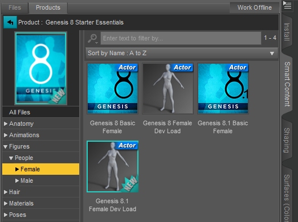Switch to the Products tab
The image size is (298, 222).
tap(48, 7)
